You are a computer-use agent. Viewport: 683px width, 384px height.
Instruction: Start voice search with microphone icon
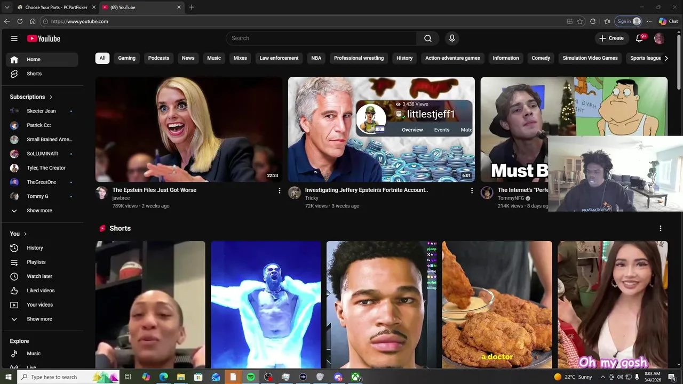452,38
